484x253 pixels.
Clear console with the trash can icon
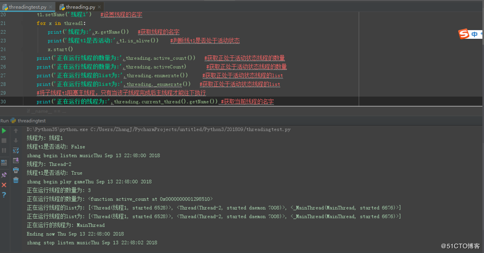point(16,180)
